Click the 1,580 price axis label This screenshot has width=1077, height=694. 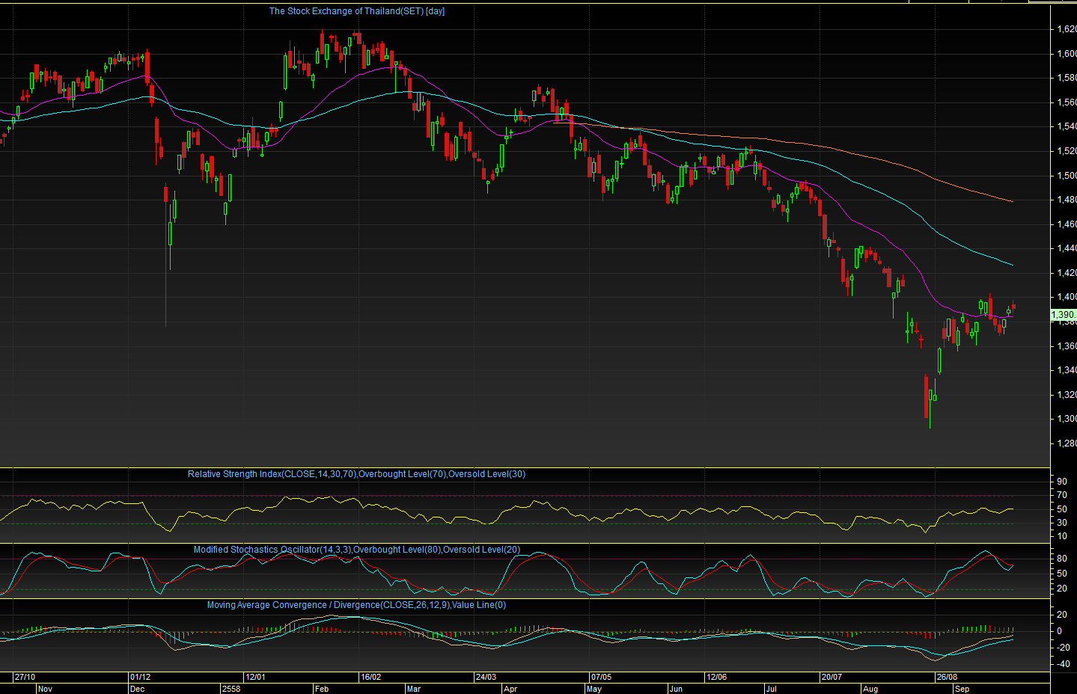(x=1067, y=78)
